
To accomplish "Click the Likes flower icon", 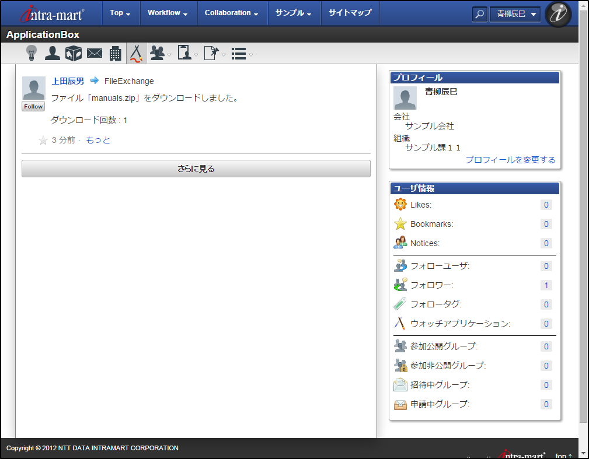I will [400, 205].
